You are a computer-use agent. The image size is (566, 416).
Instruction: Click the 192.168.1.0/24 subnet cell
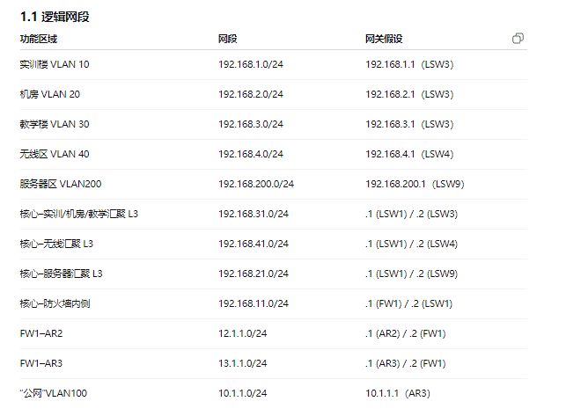pyautogui.click(x=251, y=64)
